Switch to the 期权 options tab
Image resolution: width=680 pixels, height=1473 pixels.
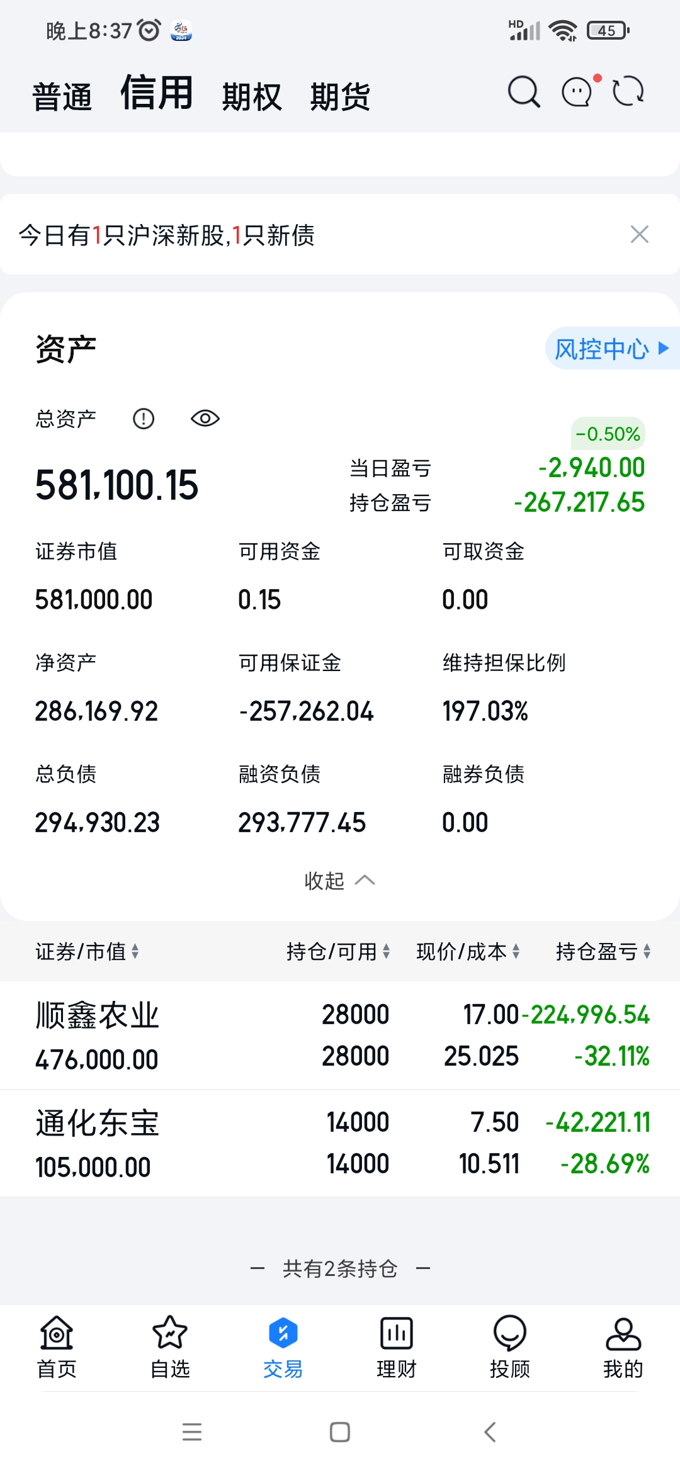click(252, 98)
